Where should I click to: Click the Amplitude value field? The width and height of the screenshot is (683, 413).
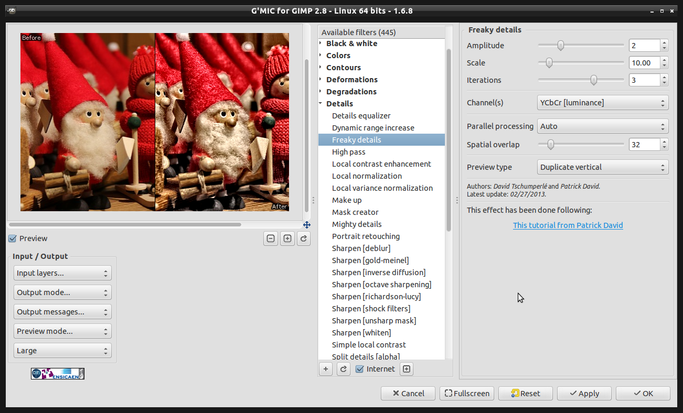click(x=644, y=46)
